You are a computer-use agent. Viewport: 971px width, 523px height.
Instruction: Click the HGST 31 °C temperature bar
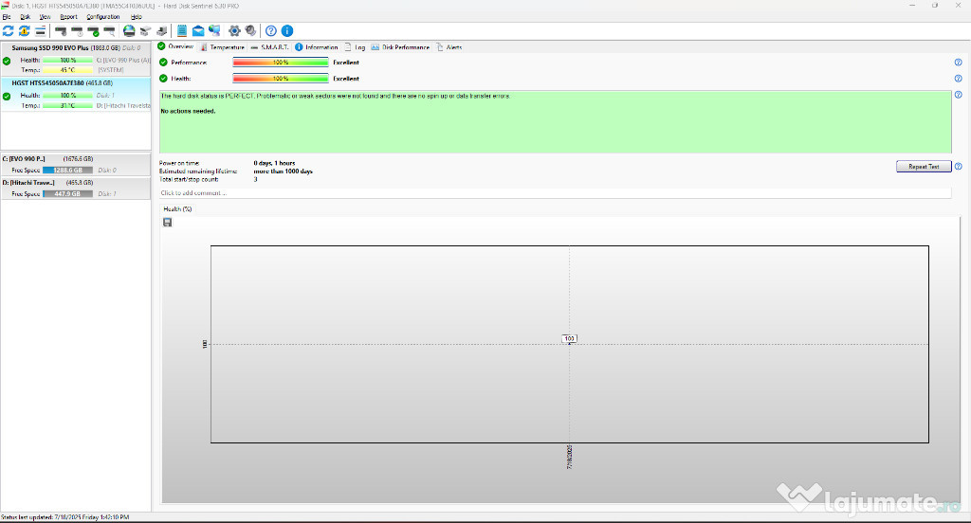(67, 106)
